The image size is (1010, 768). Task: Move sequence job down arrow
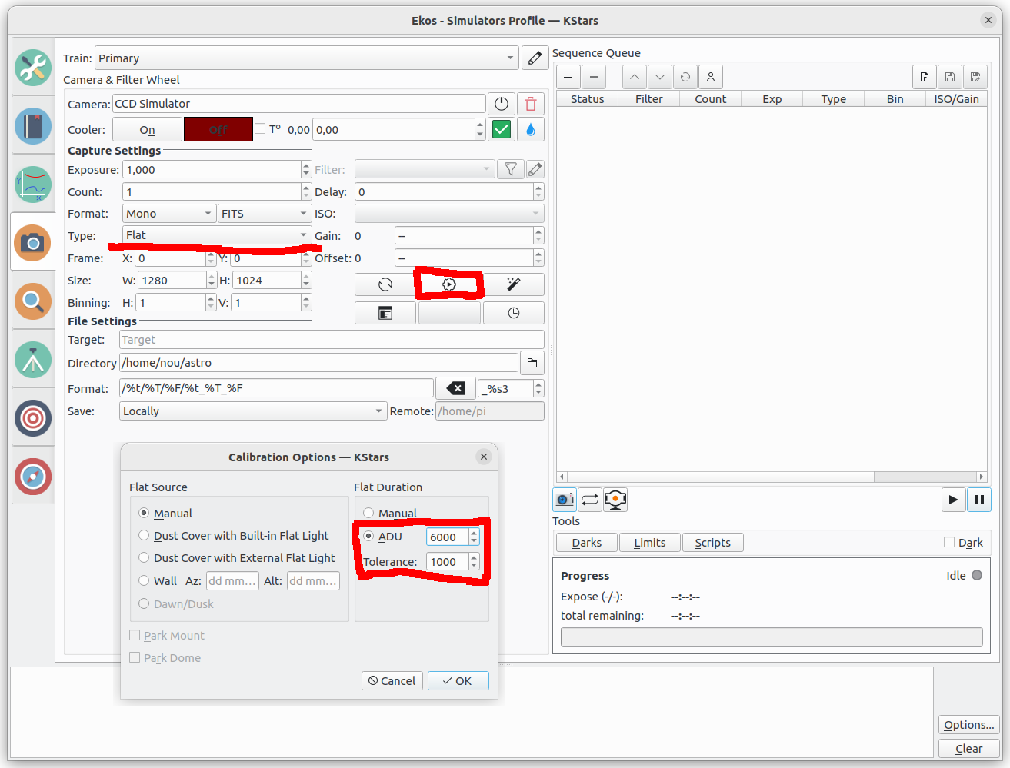659,77
